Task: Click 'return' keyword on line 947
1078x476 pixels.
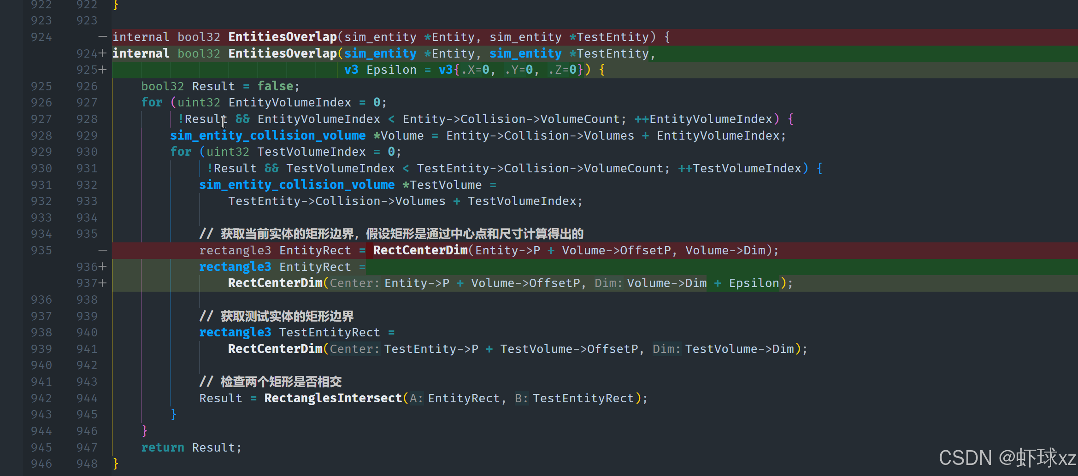Action: 163,447
